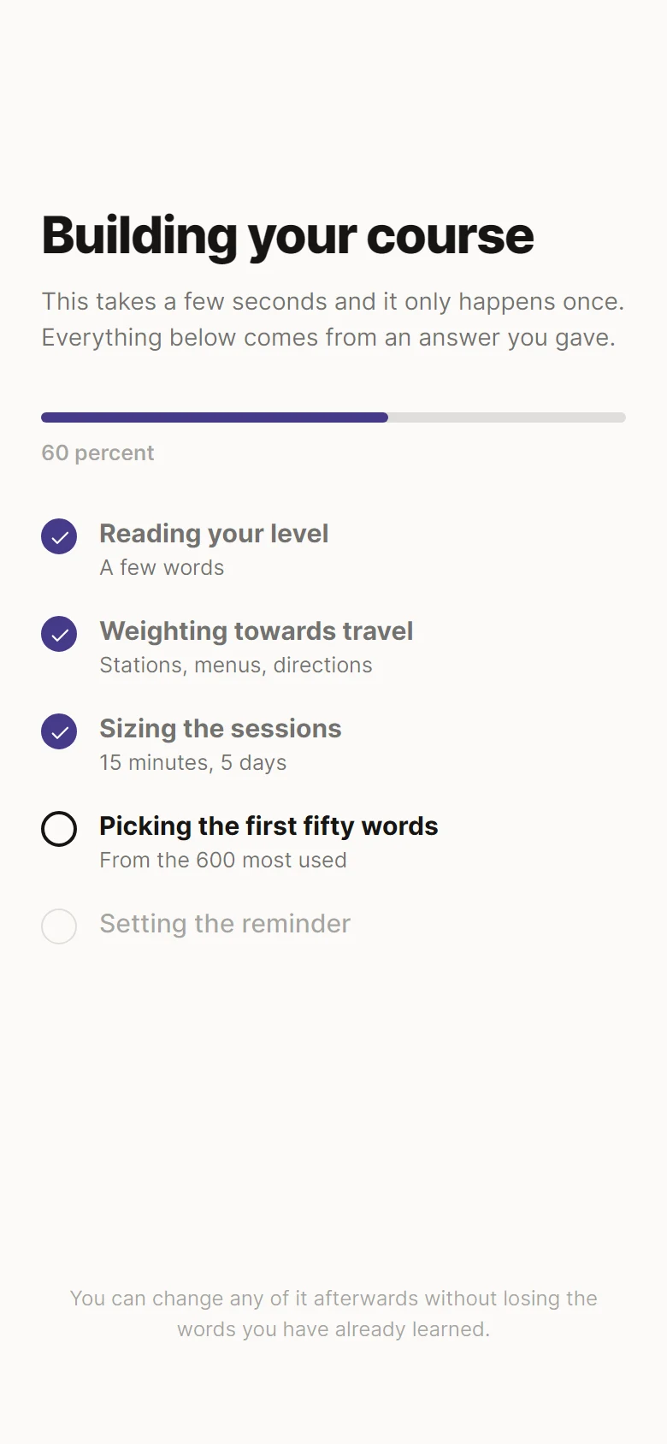Select the Picking the first fifty words title

pyautogui.click(x=269, y=826)
